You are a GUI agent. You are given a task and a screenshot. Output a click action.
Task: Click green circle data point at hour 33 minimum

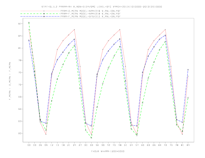(x=91, y=138)
